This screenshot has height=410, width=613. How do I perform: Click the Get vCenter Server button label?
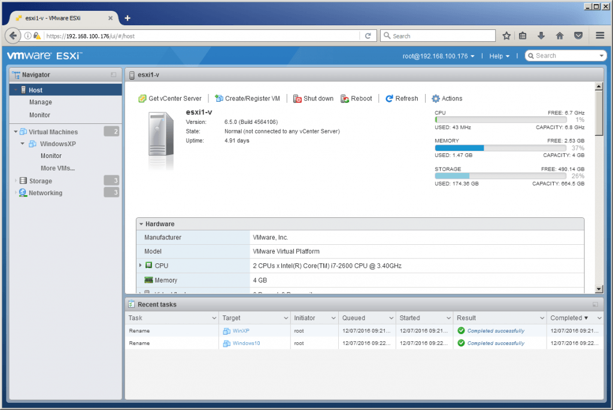[175, 99]
